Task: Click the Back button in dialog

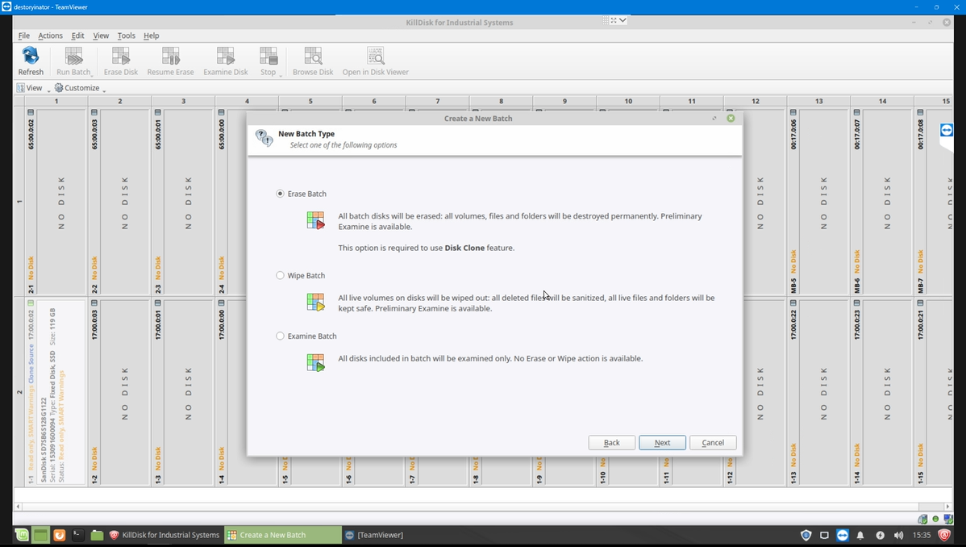Action: [612, 442]
